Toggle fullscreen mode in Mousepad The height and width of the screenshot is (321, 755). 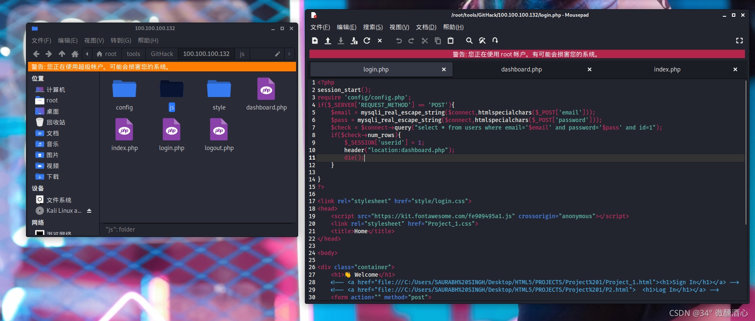740,41
